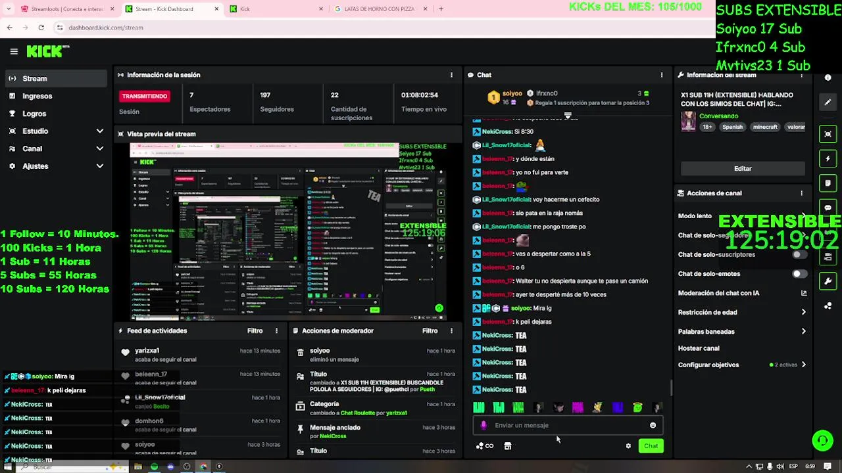This screenshot has height=473, width=842.
Task: Open Configurar objetivos chevron
Action: click(803, 365)
